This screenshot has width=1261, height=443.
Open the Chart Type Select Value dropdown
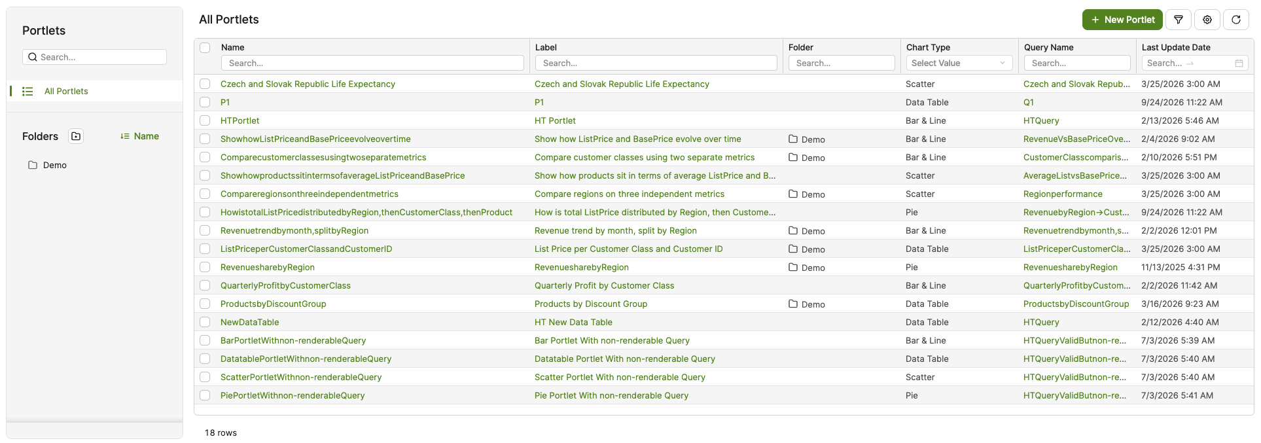[959, 63]
